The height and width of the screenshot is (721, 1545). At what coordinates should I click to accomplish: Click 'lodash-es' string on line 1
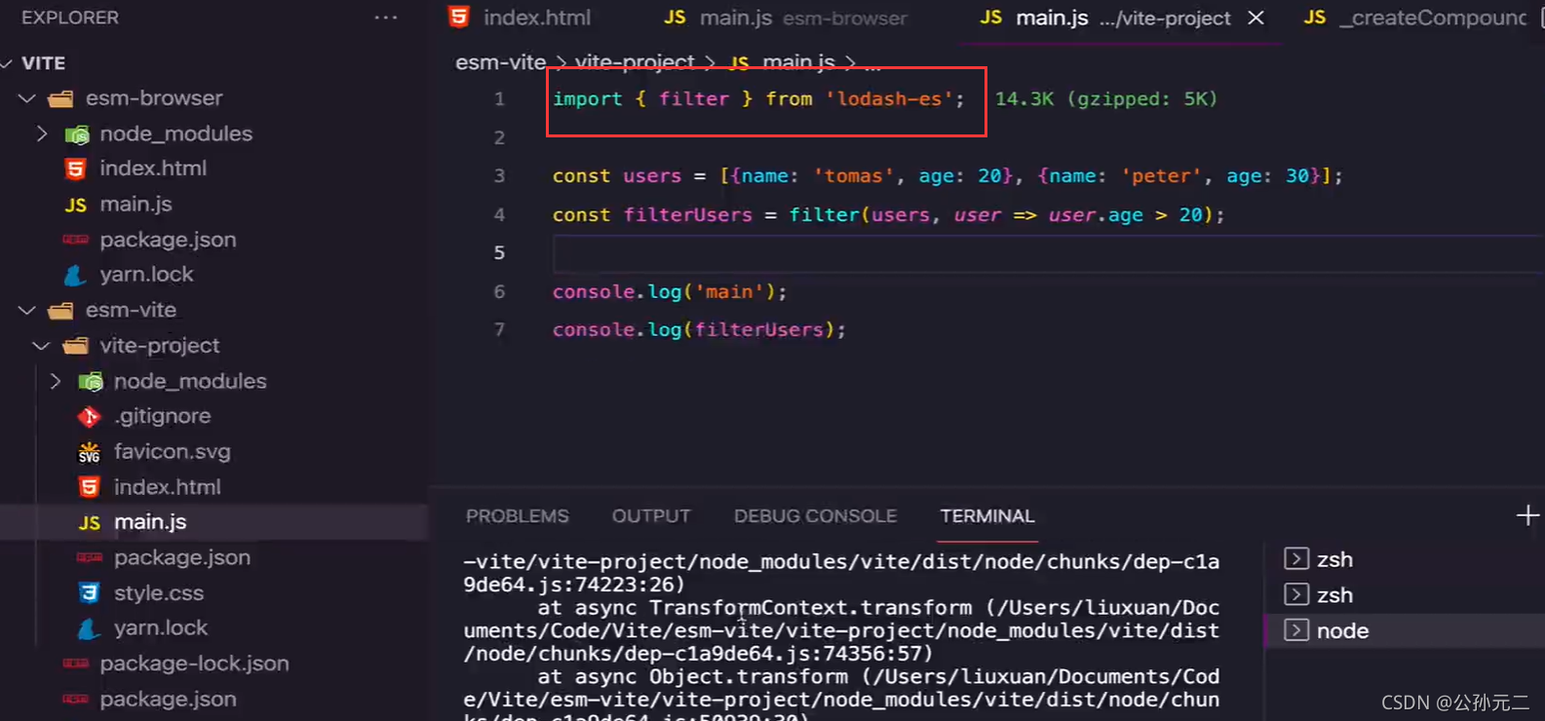point(890,99)
